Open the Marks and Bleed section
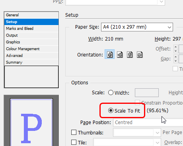The height and width of the screenshot is (146, 183). (x=31, y=29)
